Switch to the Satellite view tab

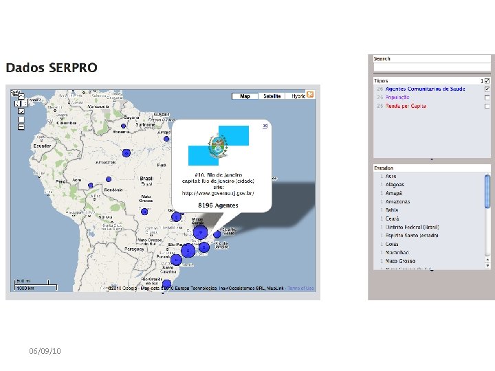(272, 96)
